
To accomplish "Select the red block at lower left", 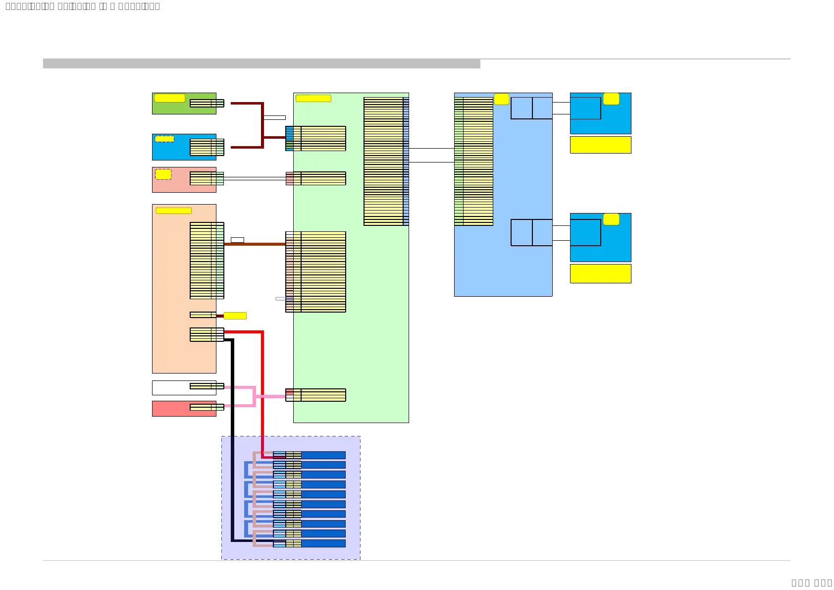I will [184, 409].
